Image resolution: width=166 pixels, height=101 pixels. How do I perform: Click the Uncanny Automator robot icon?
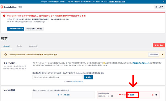click(x=6, y=55)
